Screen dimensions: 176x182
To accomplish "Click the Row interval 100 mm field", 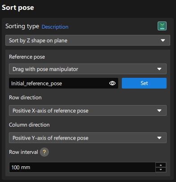I will pyautogui.click(x=82, y=167).
